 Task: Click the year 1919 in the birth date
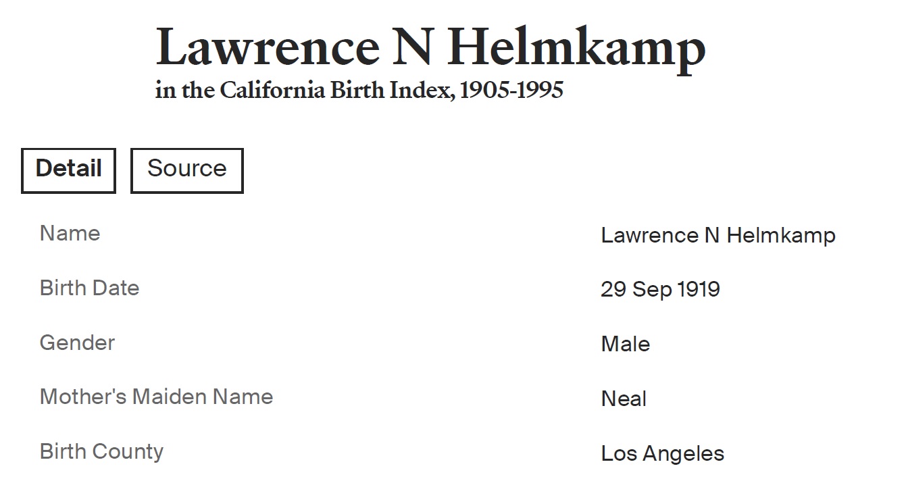coord(698,290)
